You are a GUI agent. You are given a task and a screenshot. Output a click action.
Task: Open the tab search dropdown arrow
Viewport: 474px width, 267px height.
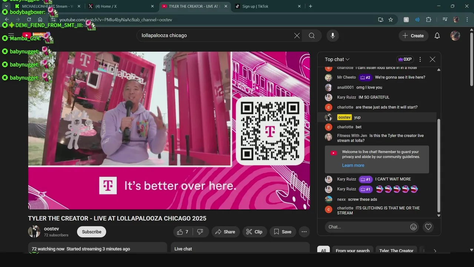click(6, 6)
